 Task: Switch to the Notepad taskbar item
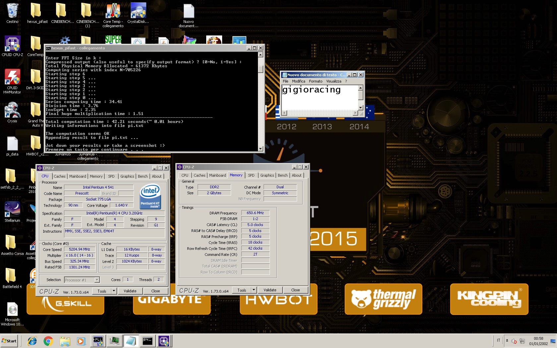click(131, 341)
